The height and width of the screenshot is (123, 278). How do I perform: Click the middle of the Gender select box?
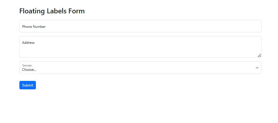[140, 68]
